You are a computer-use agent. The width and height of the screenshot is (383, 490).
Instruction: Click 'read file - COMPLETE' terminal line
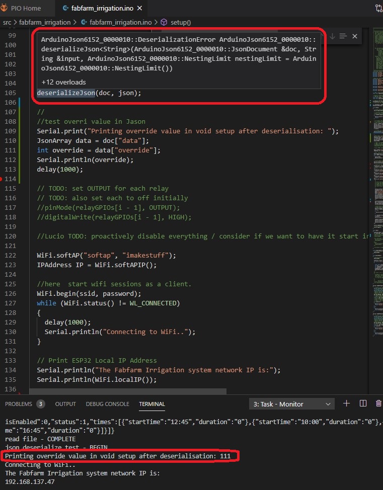pyautogui.click(x=40, y=439)
